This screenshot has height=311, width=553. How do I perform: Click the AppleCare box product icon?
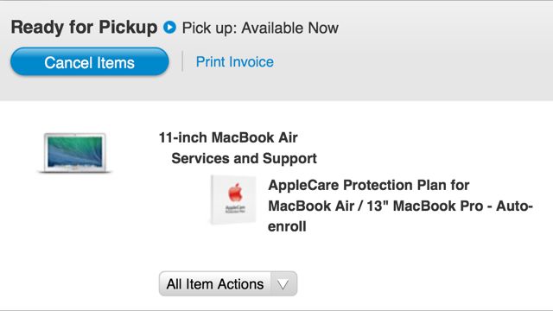(x=233, y=200)
